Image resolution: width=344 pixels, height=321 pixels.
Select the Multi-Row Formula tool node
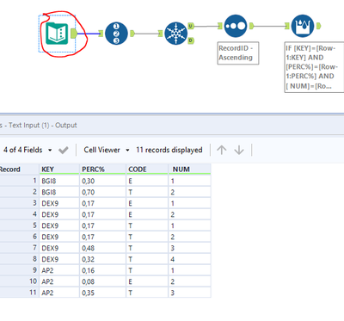(x=303, y=26)
